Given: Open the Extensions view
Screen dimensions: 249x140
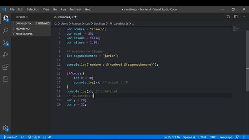Looking at the screenshot, I should [5, 67].
